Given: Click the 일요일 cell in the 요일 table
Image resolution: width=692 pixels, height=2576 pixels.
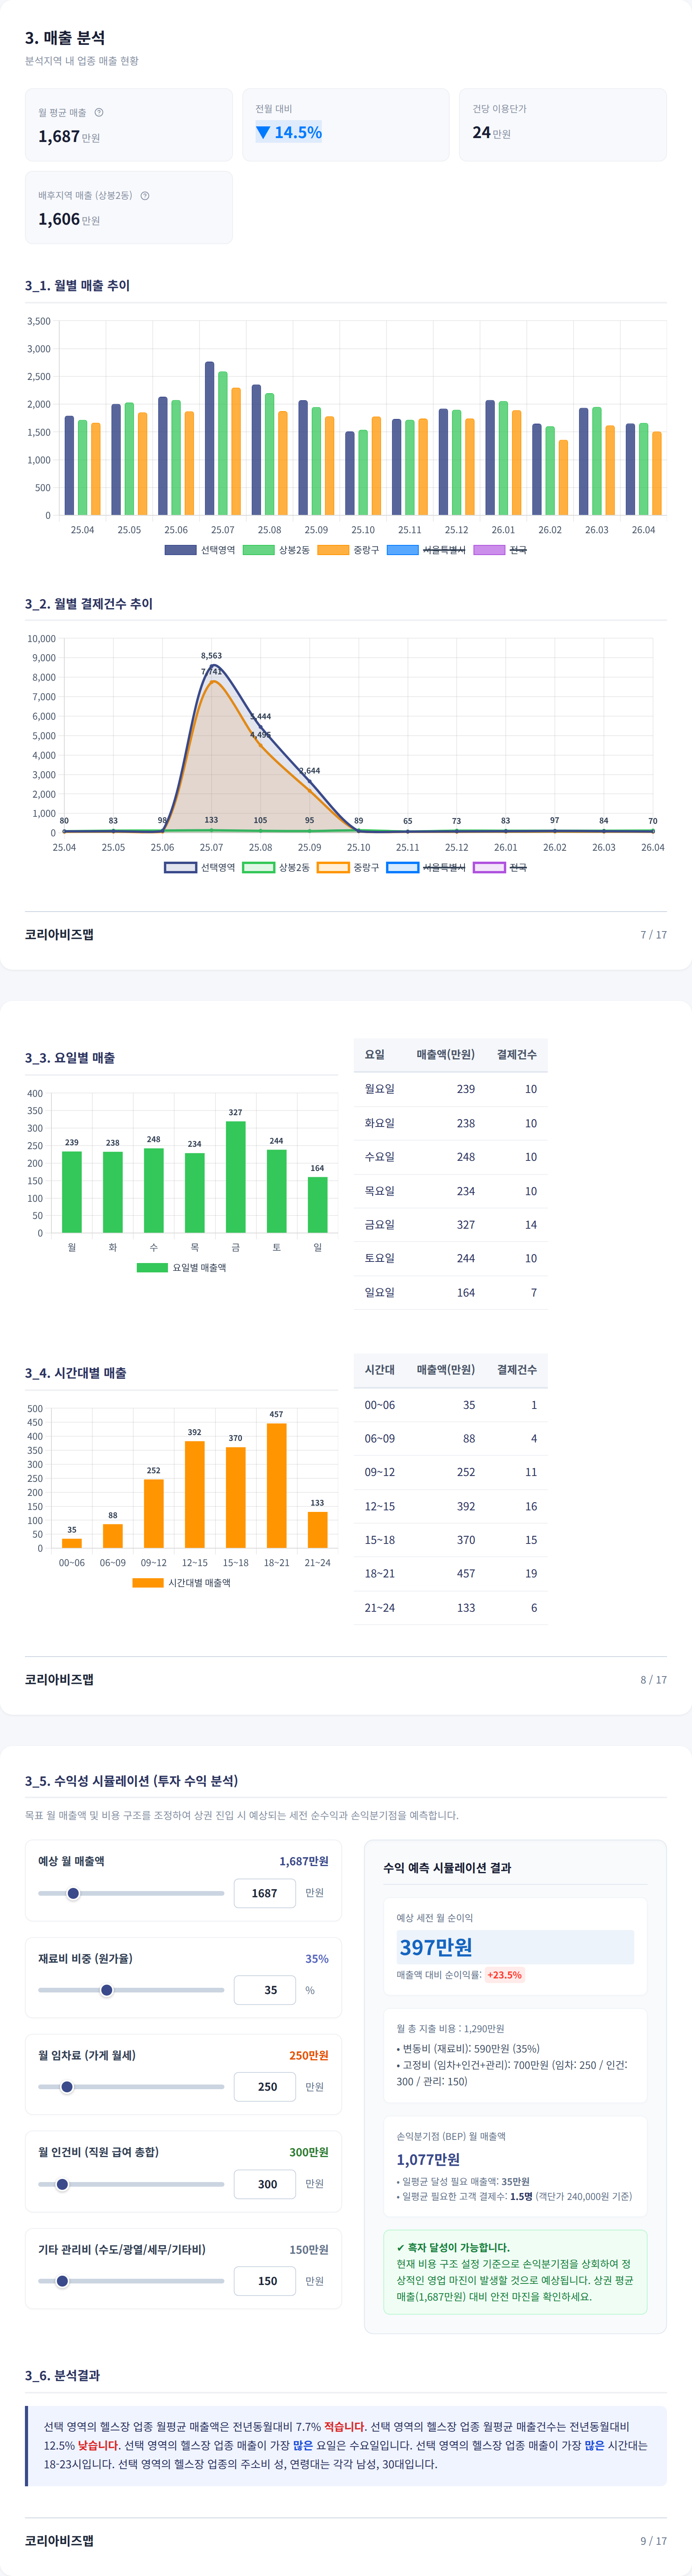Looking at the screenshot, I should coord(380,1293).
